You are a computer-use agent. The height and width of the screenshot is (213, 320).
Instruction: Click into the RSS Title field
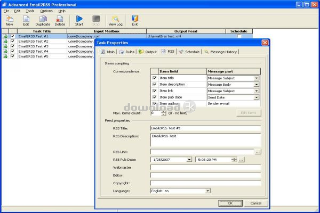point(205,128)
